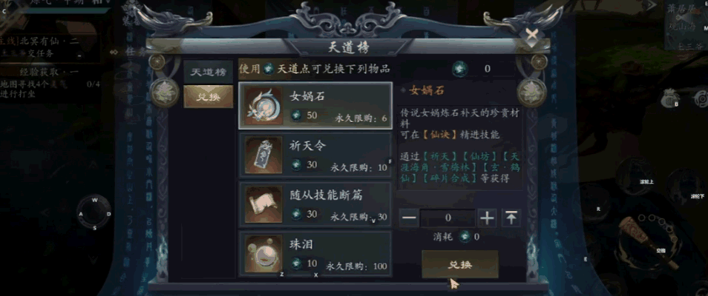Viewport: 708px width, 296px height.
Task: Click the 祈天令 token icon
Action: (263, 155)
